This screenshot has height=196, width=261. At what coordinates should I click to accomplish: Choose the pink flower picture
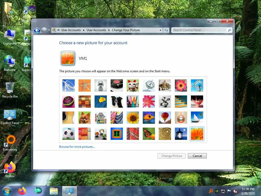click(181, 85)
